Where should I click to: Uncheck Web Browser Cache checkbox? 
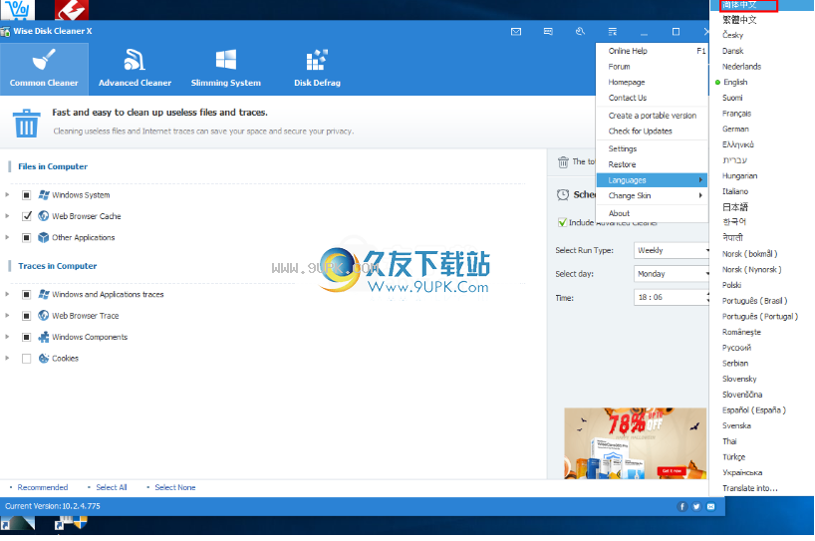tap(27, 216)
